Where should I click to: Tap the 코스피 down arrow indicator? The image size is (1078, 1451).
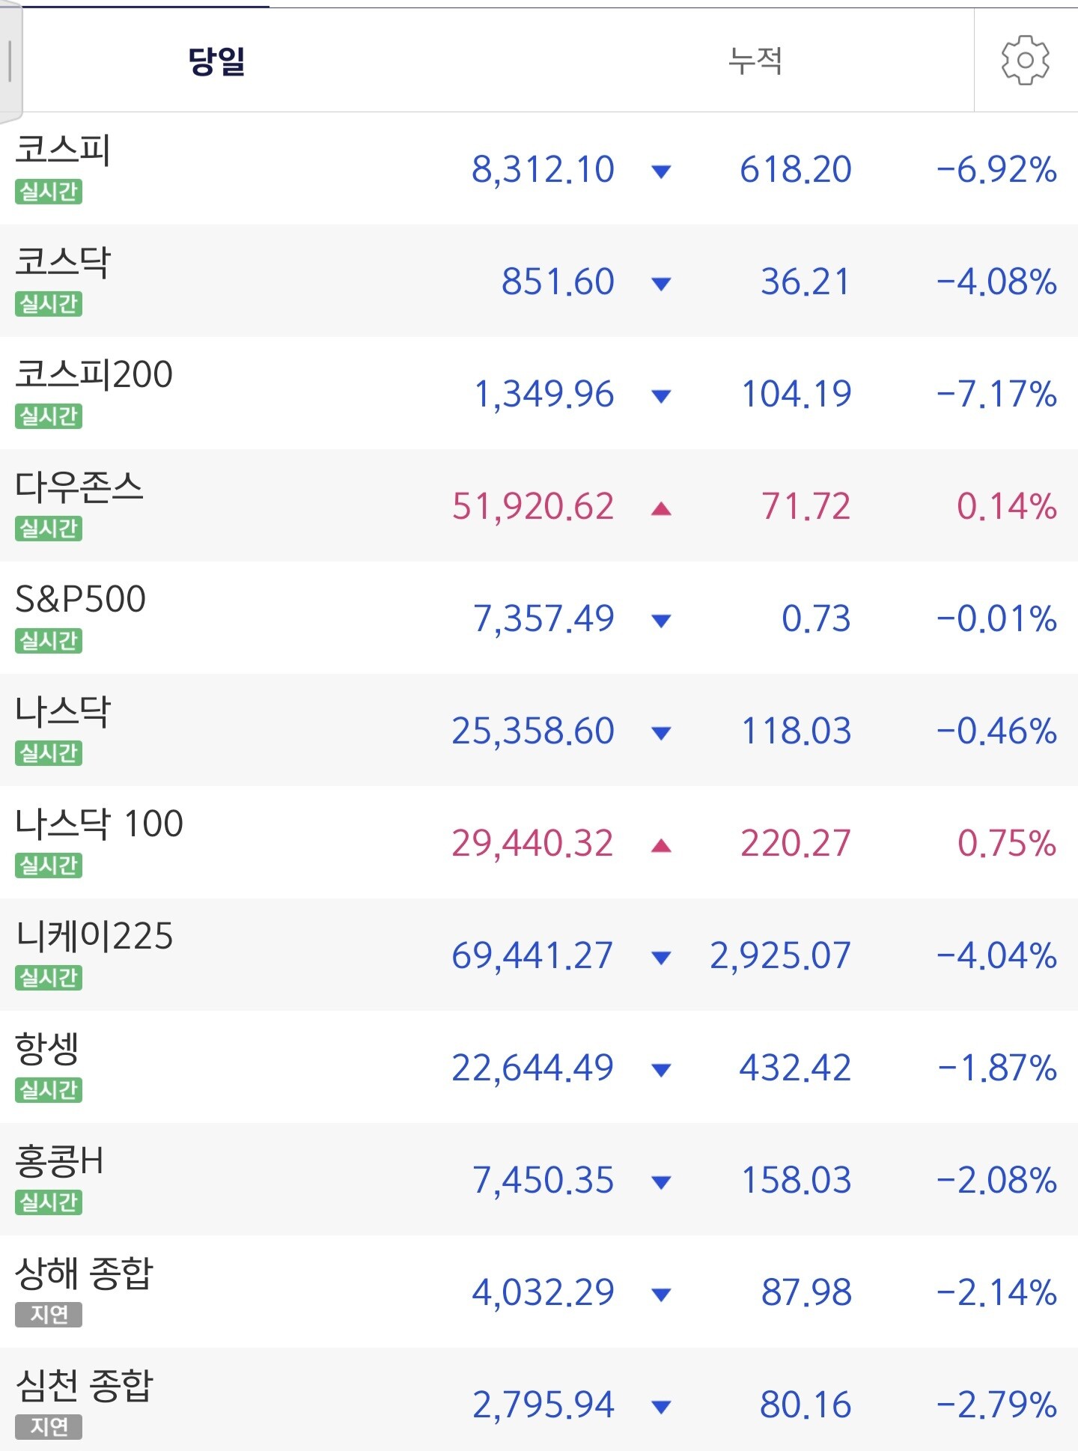[661, 171]
